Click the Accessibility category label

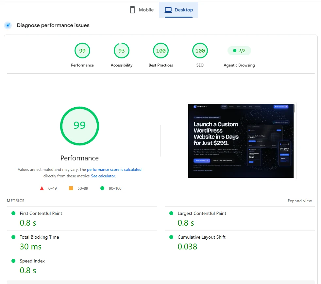(x=122, y=65)
